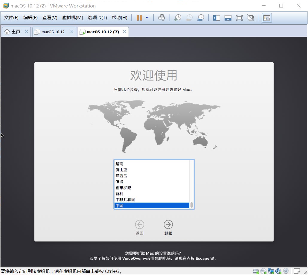Screen dimensions: 308x275
Task: Open the 帮助(H) menu
Action: point(119,18)
